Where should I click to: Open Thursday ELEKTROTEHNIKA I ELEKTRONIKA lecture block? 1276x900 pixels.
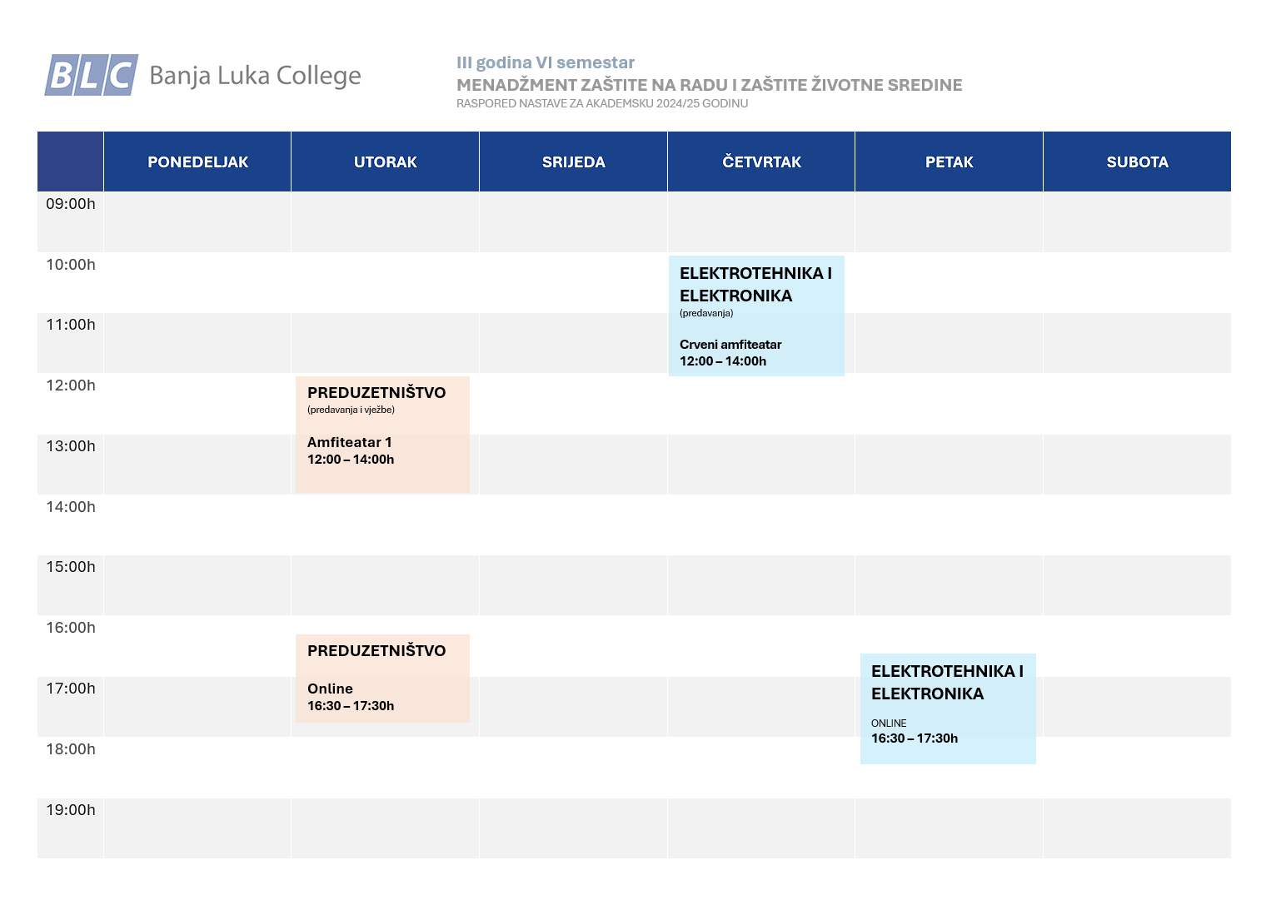click(756, 316)
